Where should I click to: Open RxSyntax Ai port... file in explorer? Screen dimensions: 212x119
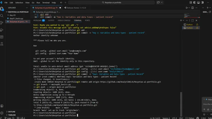click(x=17, y=22)
